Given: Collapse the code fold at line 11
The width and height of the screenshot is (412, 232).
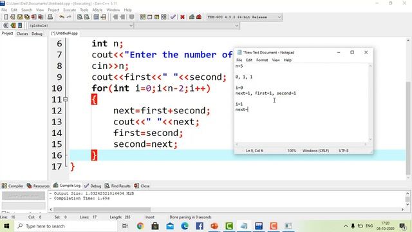Looking at the screenshot, I should point(65,99).
